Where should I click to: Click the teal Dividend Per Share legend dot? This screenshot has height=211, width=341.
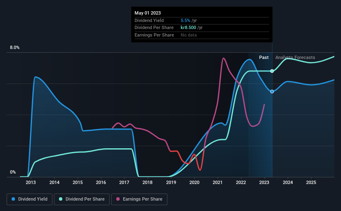tap(61, 199)
